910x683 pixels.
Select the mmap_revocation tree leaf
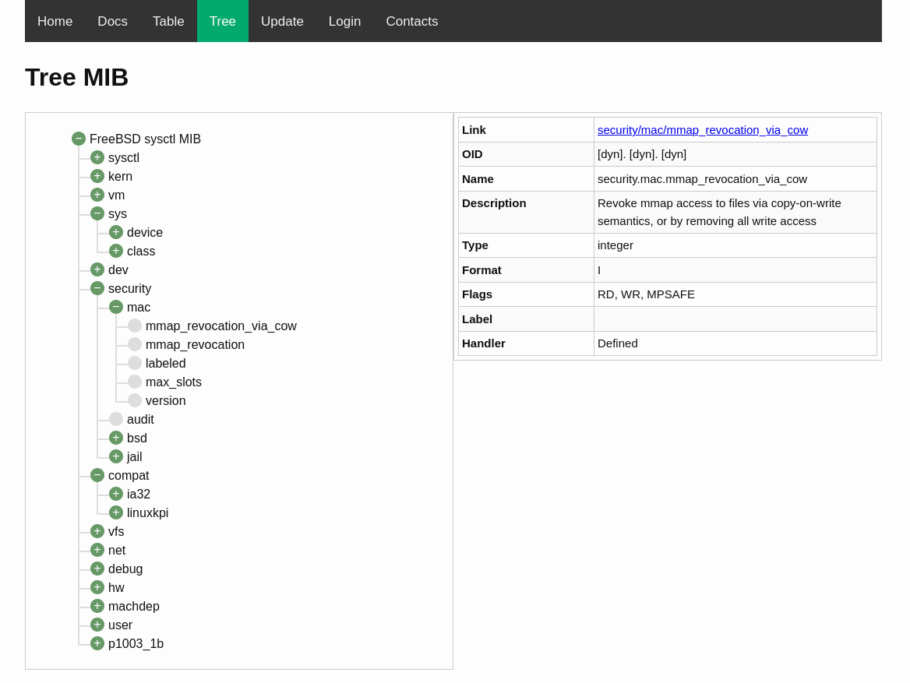[x=195, y=344]
